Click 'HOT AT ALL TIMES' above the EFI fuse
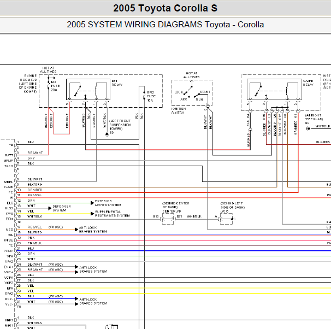Image resolution: width=331 pixels, height=329 pixels. (49, 70)
